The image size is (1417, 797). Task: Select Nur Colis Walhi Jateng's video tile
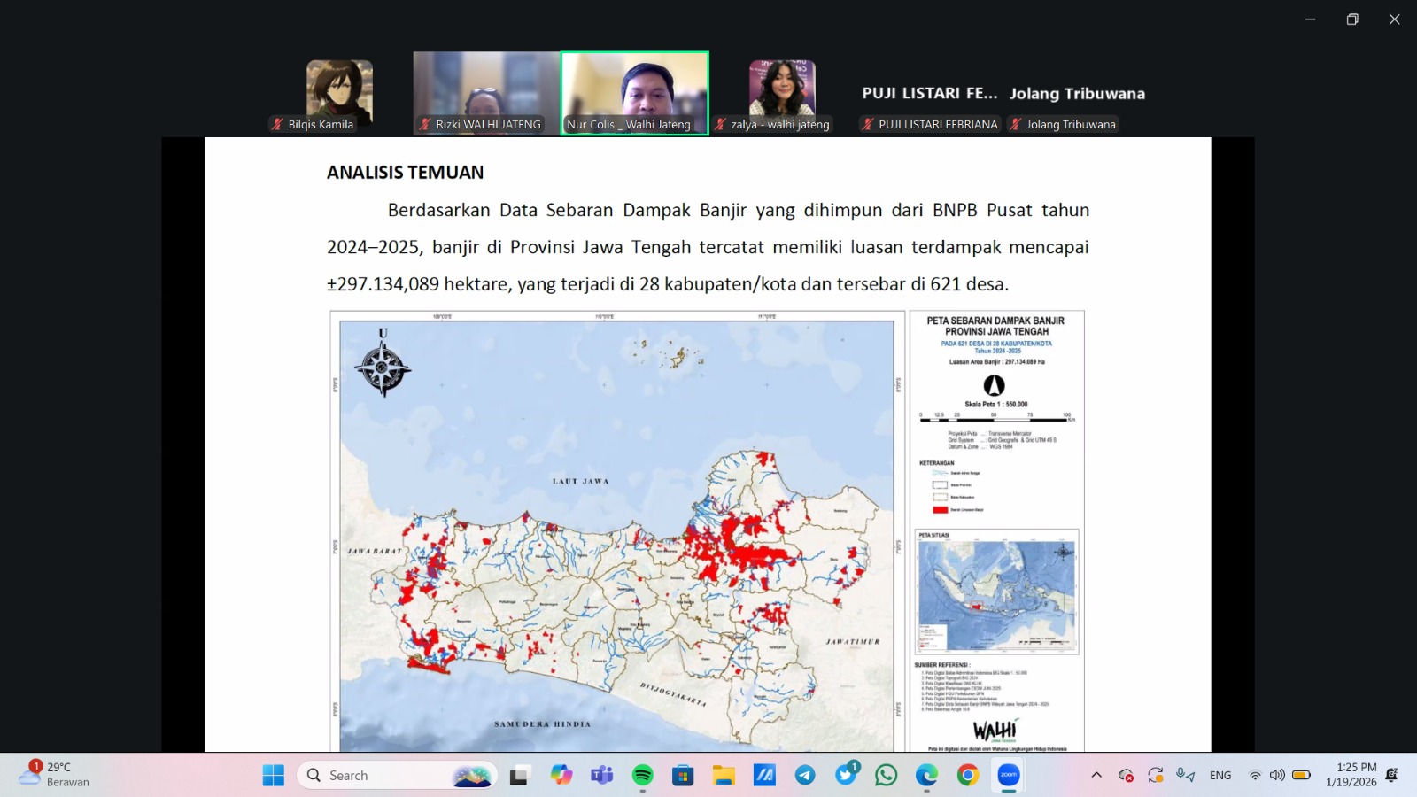point(635,92)
